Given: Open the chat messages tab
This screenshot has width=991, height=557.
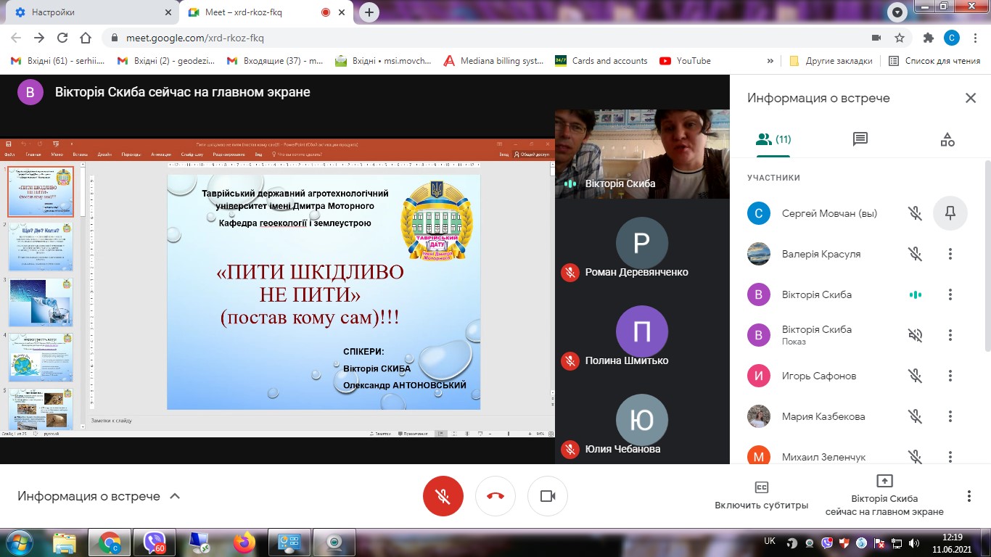Looking at the screenshot, I should (860, 139).
